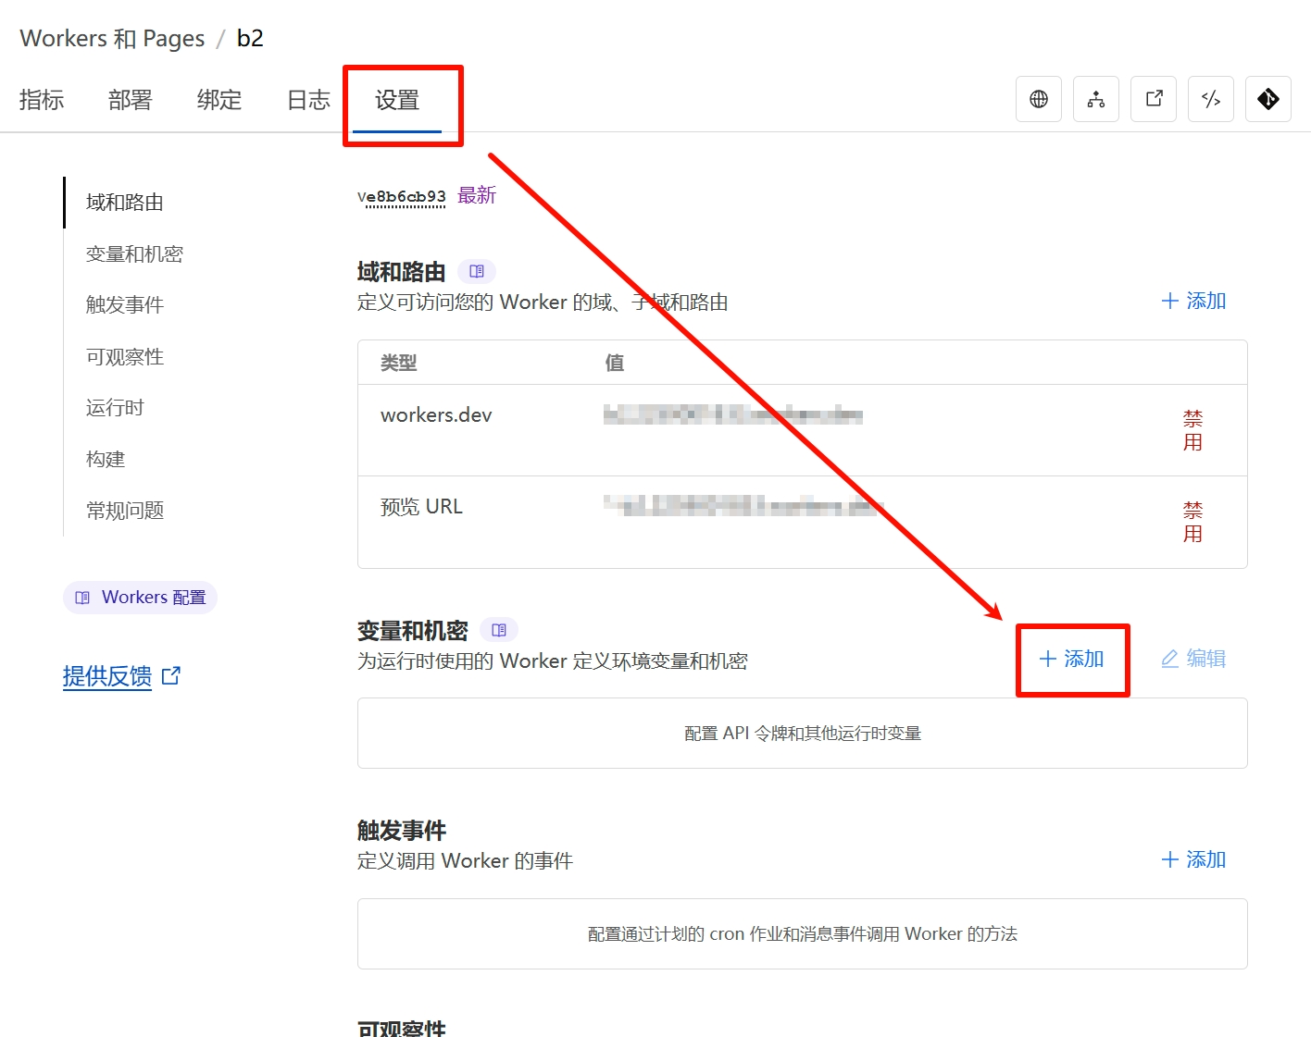Click external icon next to 提供反馈
The width and height of the screenshot is (1311, 1037).
point(171,676)
